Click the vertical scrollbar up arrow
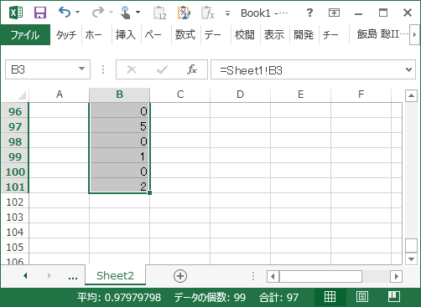This screenshot has height=307, width=421. [x=411, y=95]
